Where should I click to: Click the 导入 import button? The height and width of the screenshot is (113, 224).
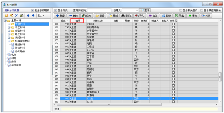[140, 16]
